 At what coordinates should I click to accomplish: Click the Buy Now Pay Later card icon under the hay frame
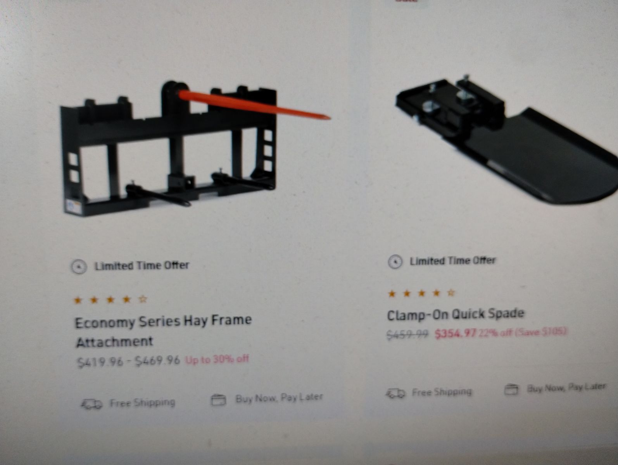[x=218, y=400]
